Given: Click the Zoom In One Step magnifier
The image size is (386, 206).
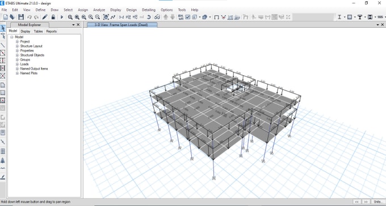Looking at the screenshot, I should click(x=91, y=17).
